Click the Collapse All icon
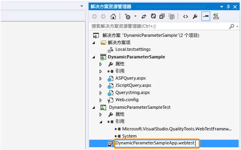 coord(162,16)
